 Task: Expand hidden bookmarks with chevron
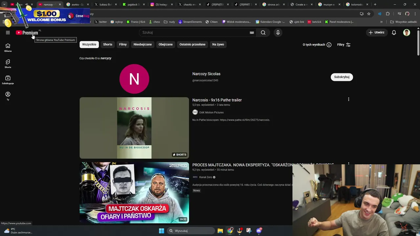(381, 22)
